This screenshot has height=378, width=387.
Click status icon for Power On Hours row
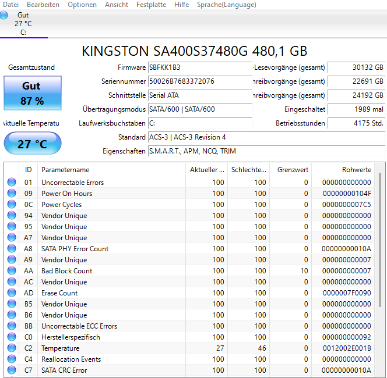point(12,193)
